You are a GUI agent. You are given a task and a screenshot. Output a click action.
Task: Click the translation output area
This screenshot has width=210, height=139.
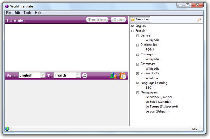pos(66,103)
